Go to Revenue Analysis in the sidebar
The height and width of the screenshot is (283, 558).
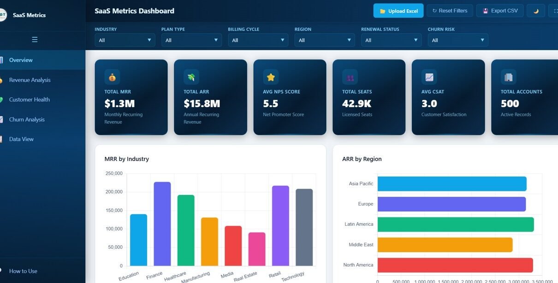coord(30,80)
